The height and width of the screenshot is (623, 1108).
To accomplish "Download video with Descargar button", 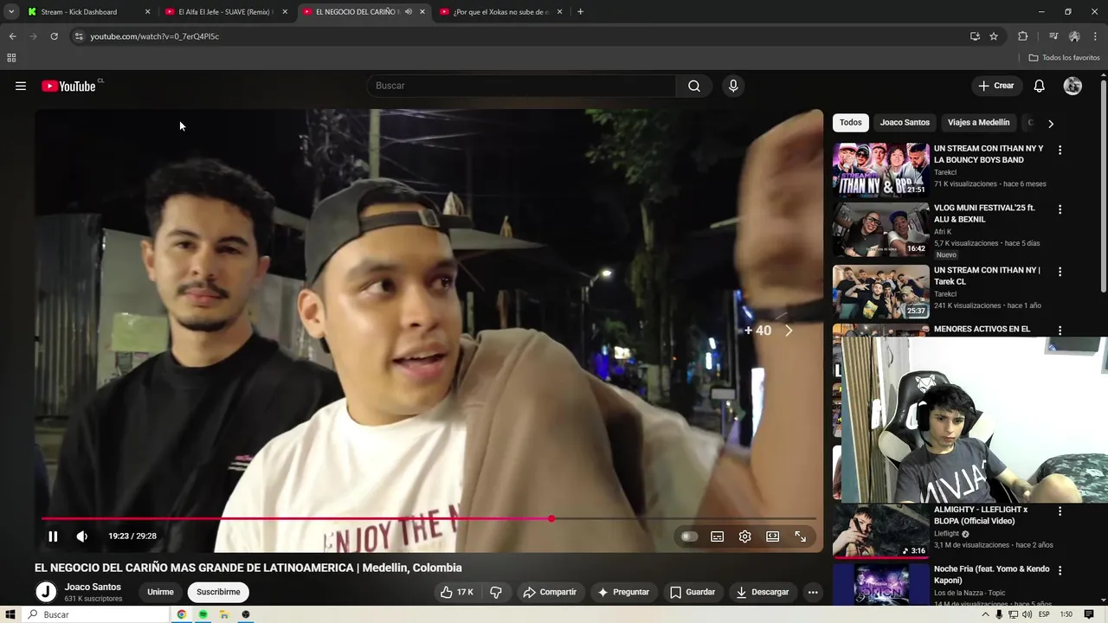I will [763, 592].
